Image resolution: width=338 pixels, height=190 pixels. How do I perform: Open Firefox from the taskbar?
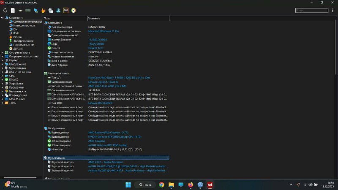point(191,185)
